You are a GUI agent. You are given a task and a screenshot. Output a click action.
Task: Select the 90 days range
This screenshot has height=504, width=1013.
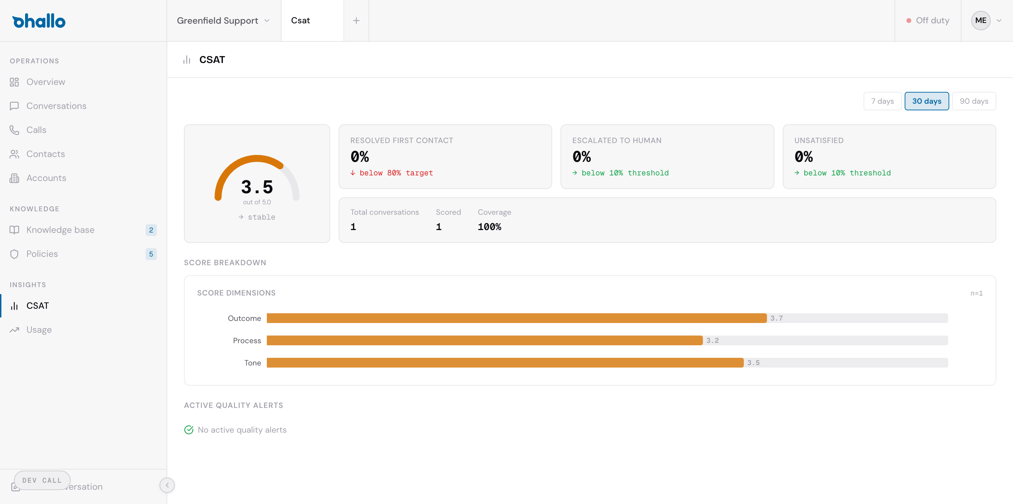(974, 101)
